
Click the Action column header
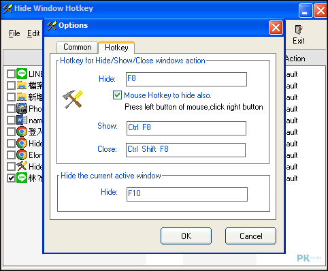pyautogui.click(x=305, y=59)
